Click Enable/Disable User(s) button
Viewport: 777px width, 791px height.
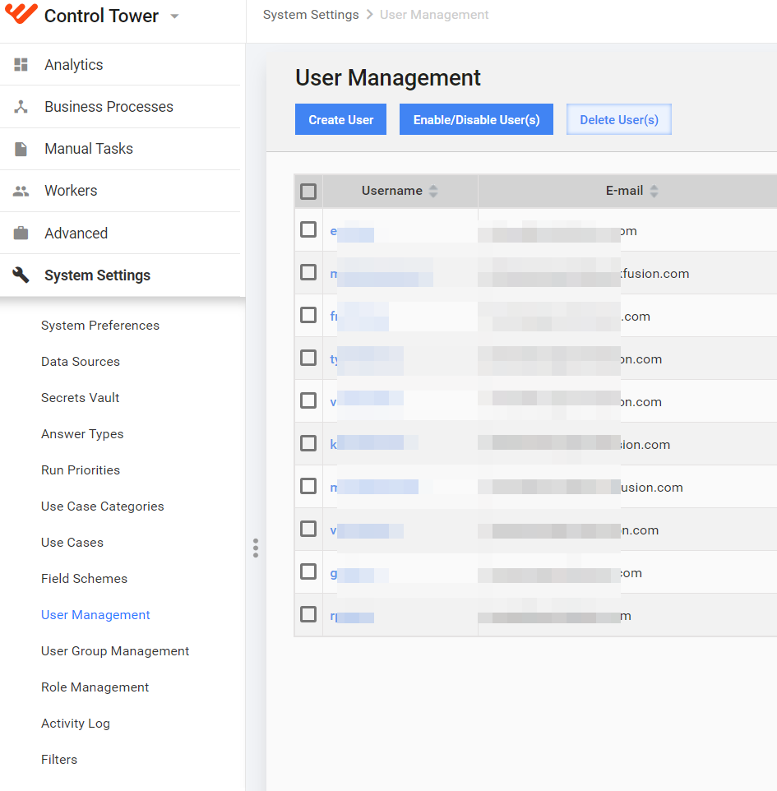pos(476,119)
